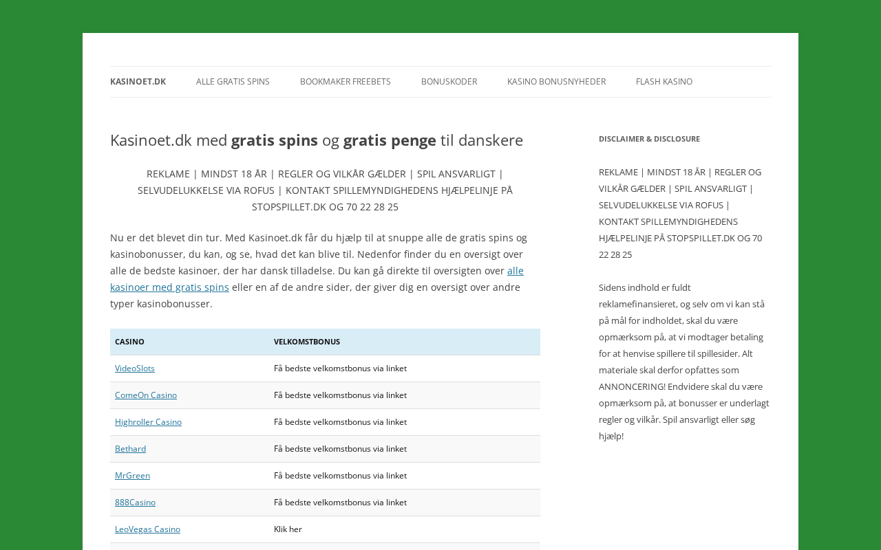Screen dimensions: 881x550
Task: Open the KASINOET.DK home menu item
Action: click(138, 82)
